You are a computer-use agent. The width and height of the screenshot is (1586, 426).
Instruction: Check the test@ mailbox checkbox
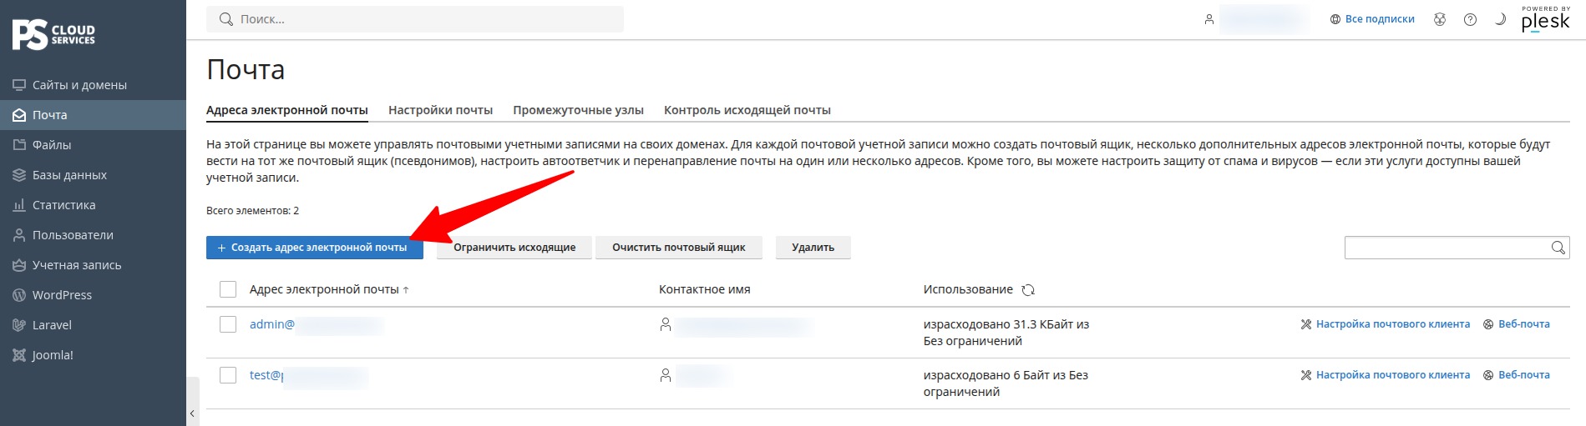pos(228,375)
